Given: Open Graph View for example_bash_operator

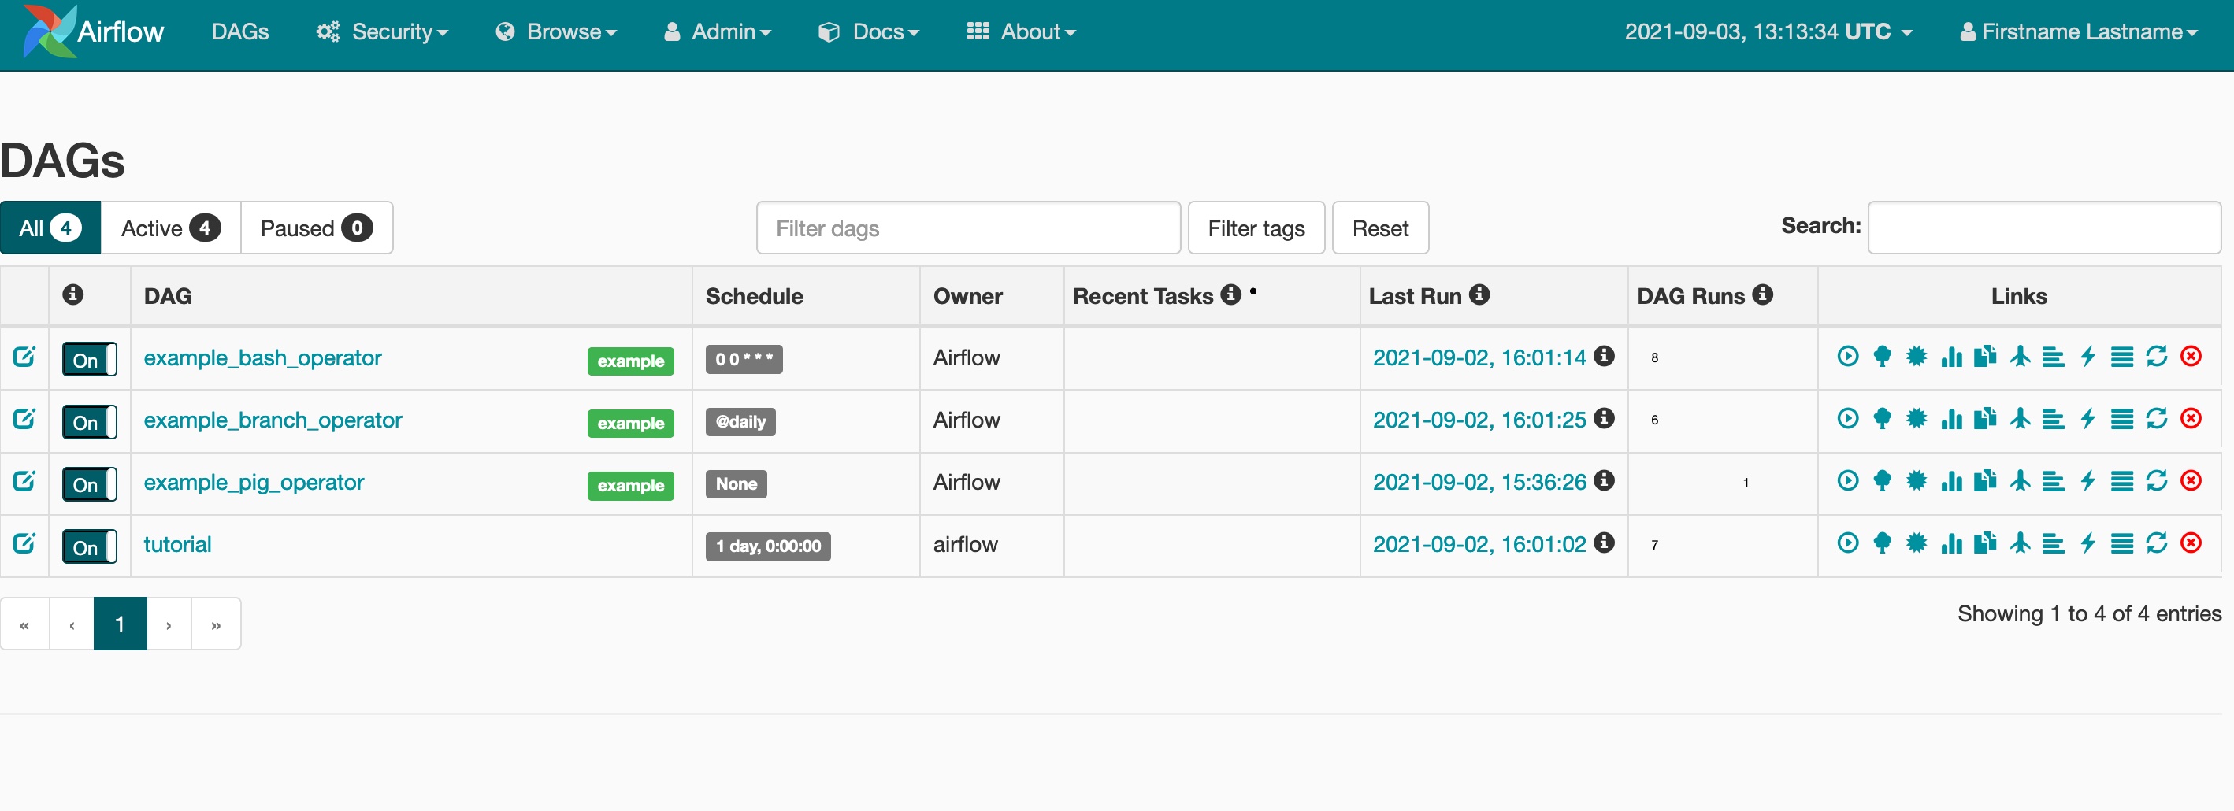Looking at the screenshot, I should pyautogui.click(x=1917, y=356).
